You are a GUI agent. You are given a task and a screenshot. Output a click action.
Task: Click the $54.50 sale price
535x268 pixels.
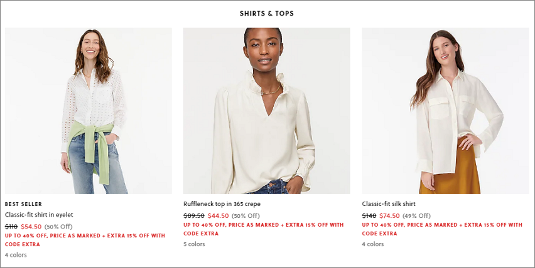pos(31,227)
